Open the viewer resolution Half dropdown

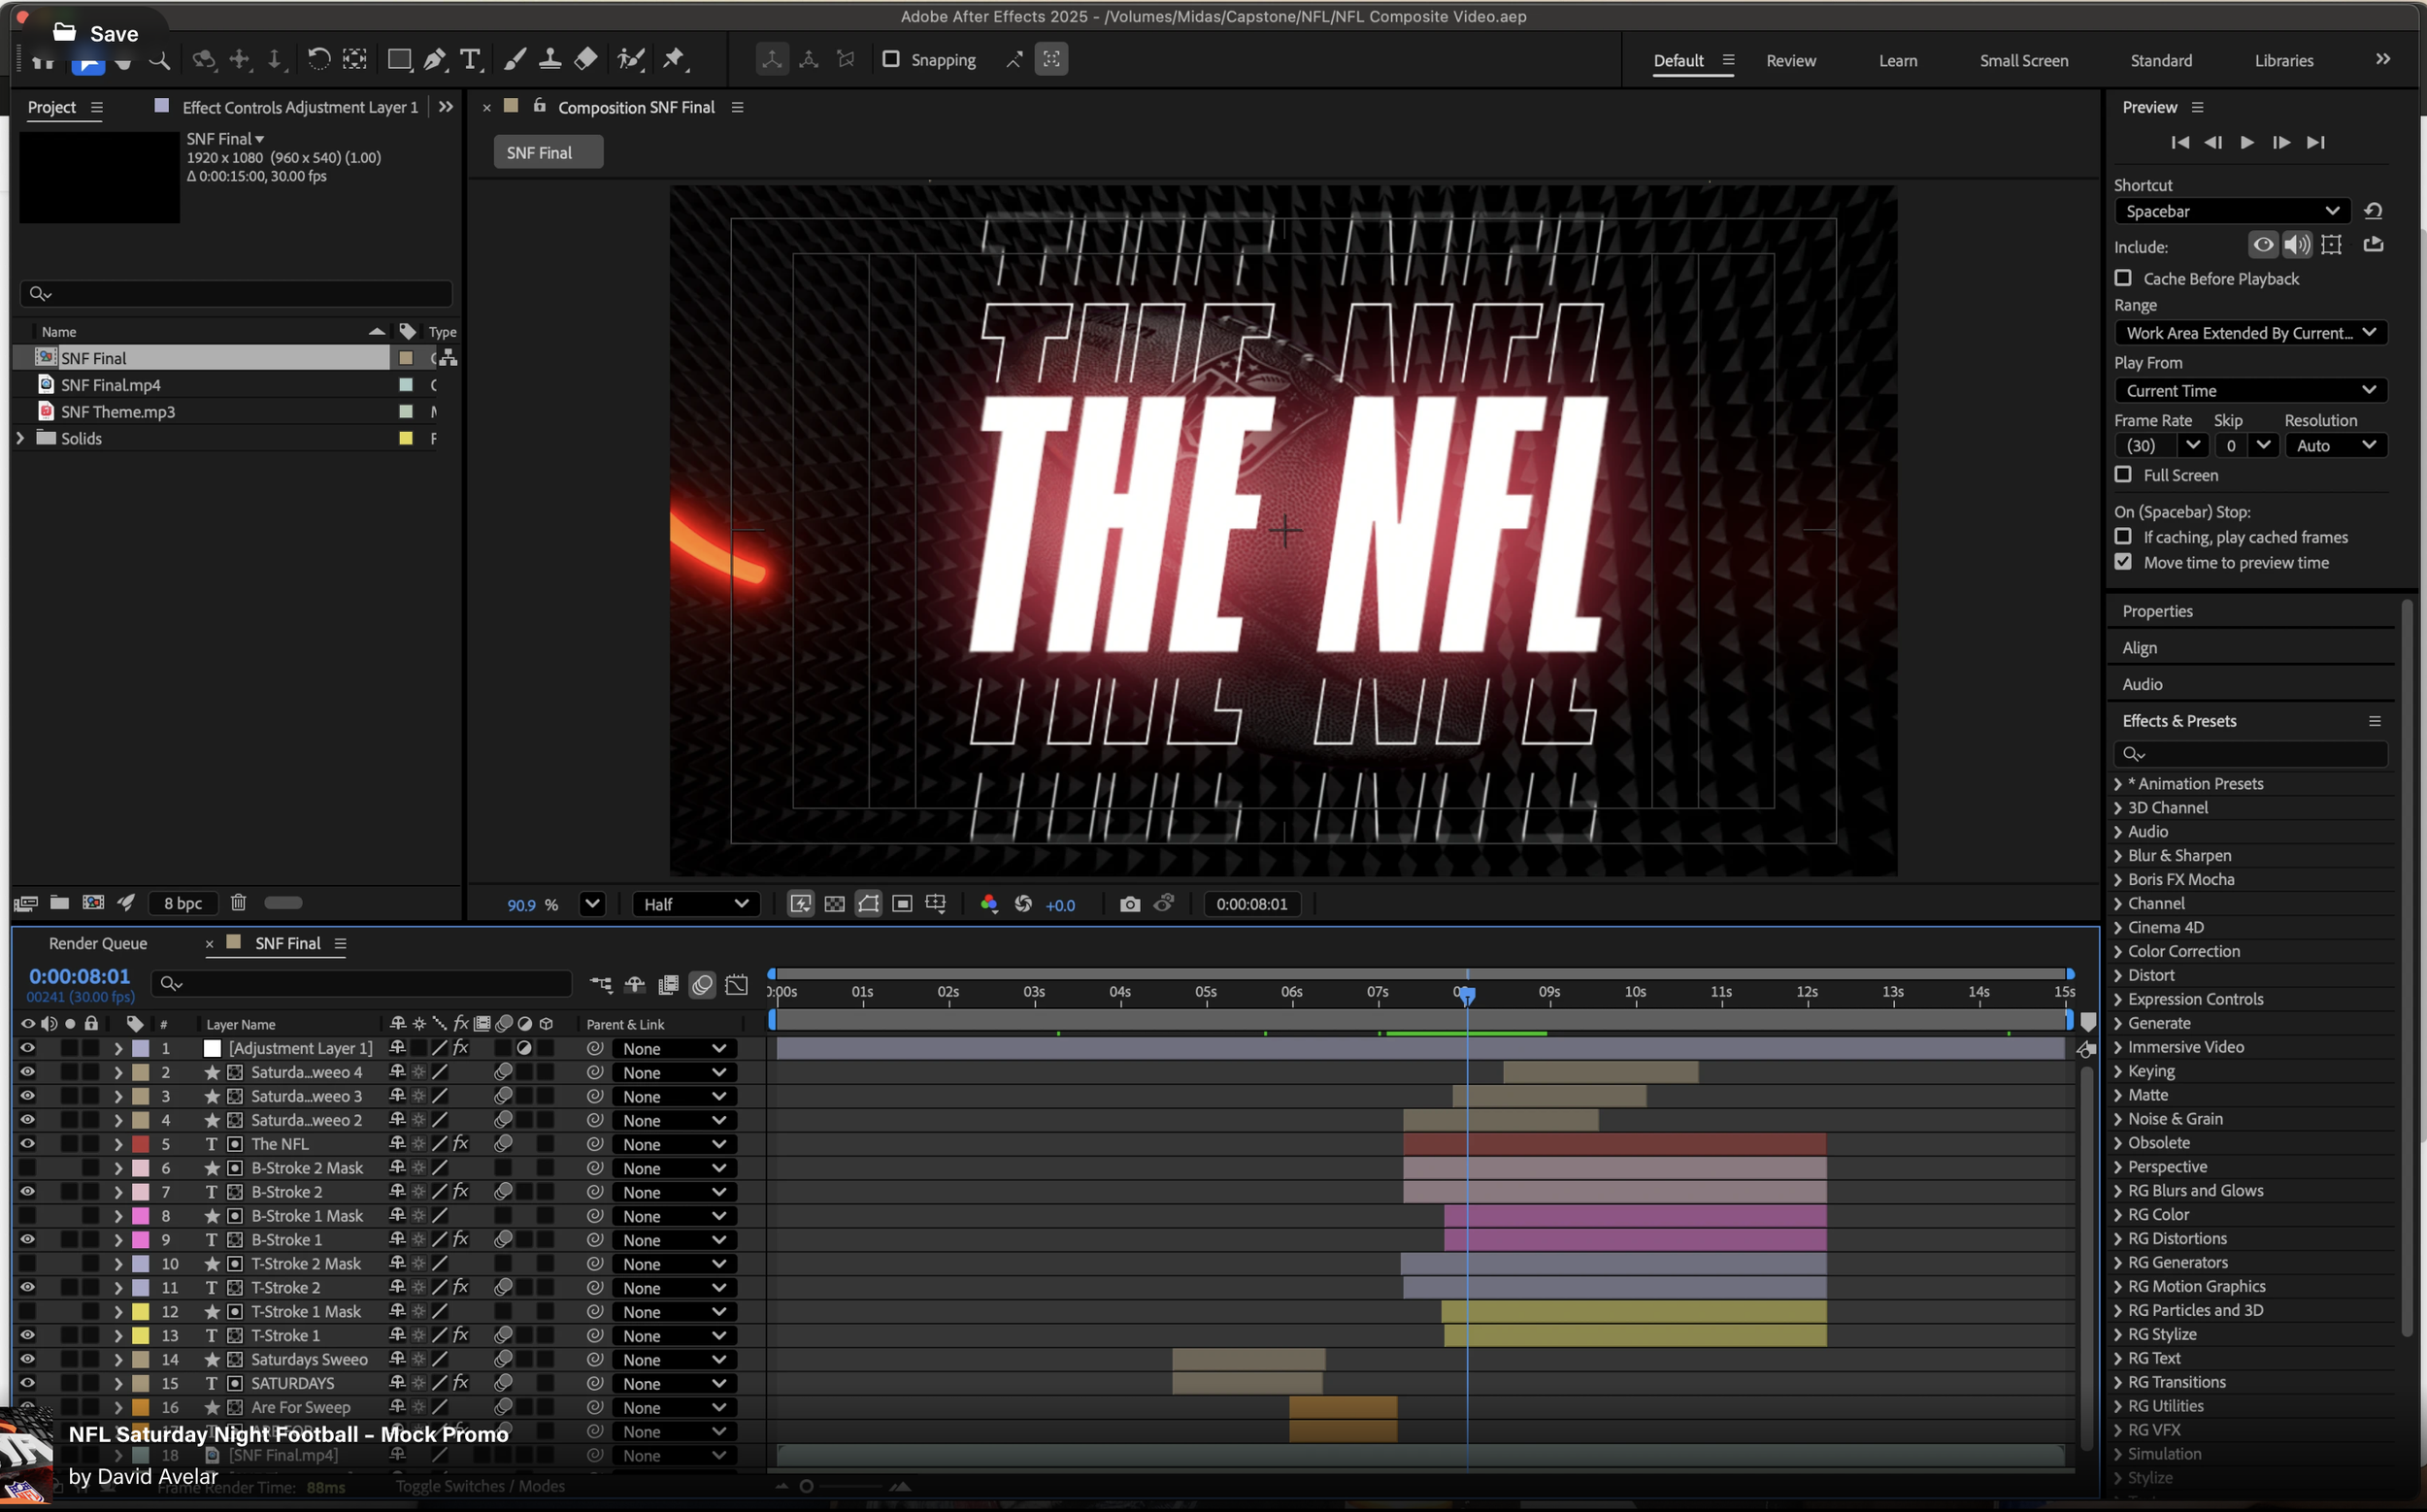click(696, 904)
